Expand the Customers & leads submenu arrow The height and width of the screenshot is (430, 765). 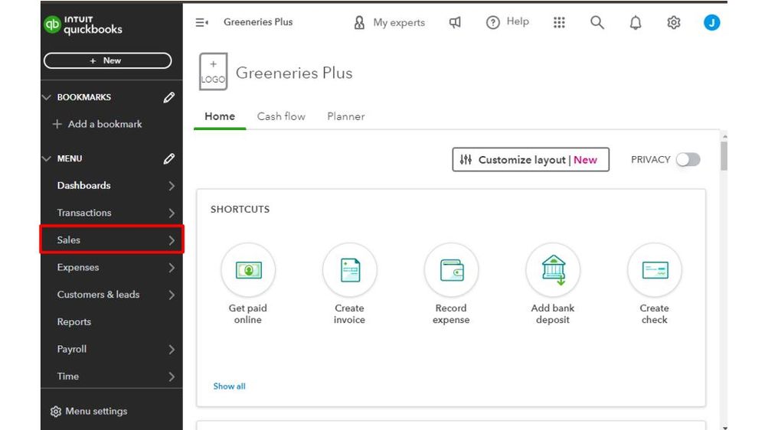tap(172, 295)
